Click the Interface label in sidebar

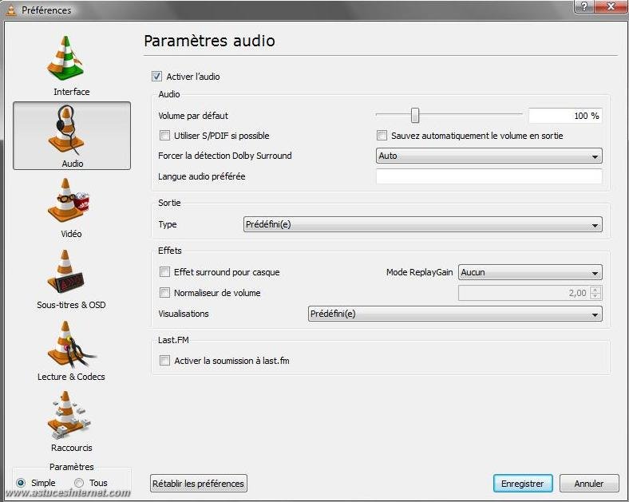[x=71, y=92]
